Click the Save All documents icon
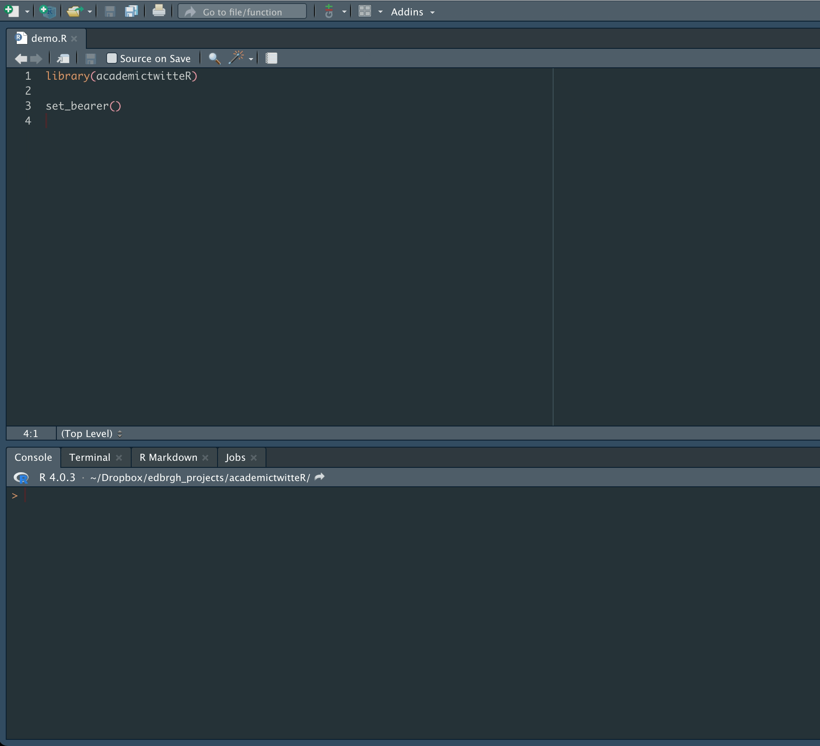820x746 pixels. (x=131, y=11)
